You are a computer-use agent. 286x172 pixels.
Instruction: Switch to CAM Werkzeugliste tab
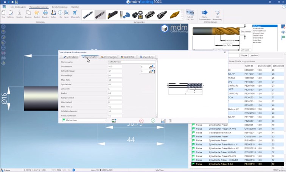coord(18,7)
